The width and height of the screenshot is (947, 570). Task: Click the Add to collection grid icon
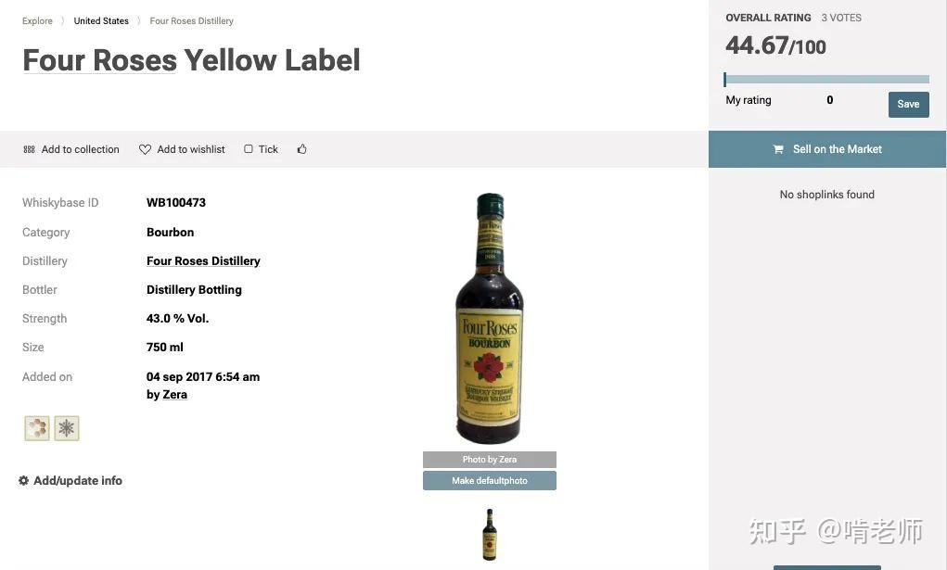pyautogui.click(x=29, y=149)
